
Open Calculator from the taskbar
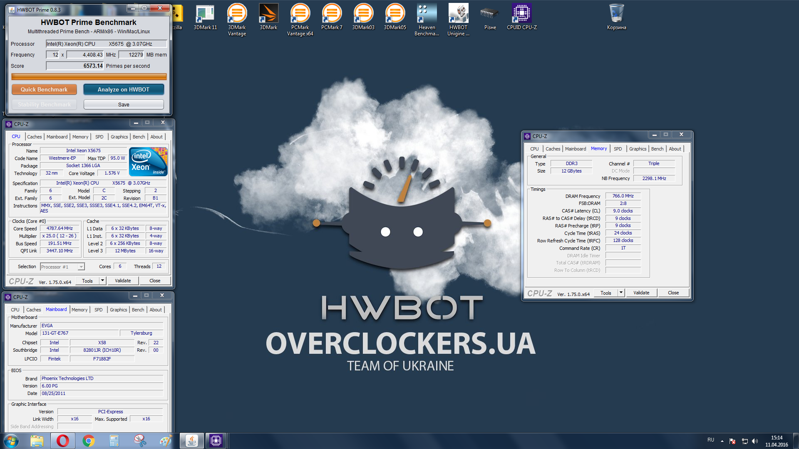pos(114,441)
